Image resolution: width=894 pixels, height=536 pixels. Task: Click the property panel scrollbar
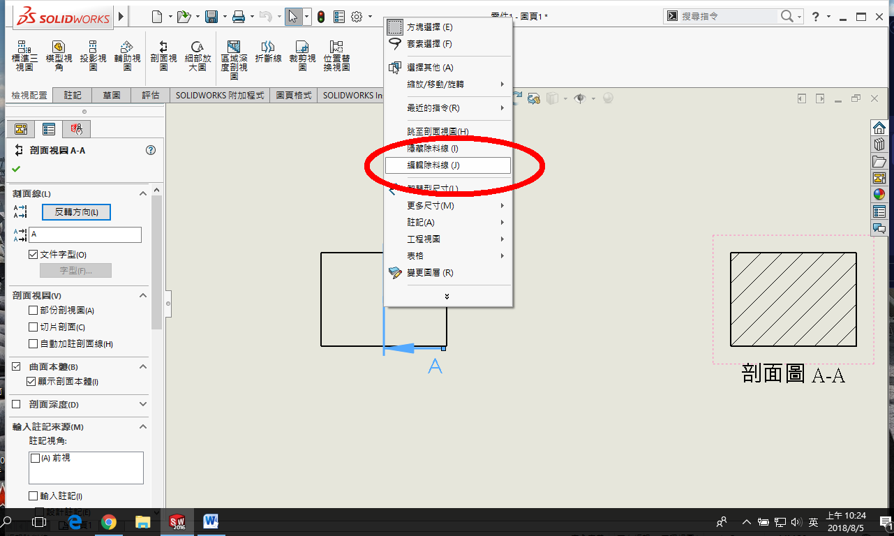[x=157, y=262]
